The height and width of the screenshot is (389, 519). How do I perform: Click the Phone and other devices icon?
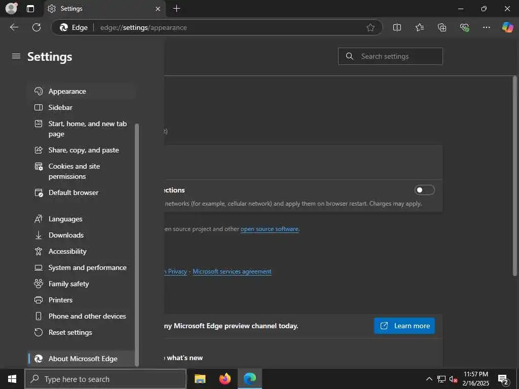[x=39, y=316]
